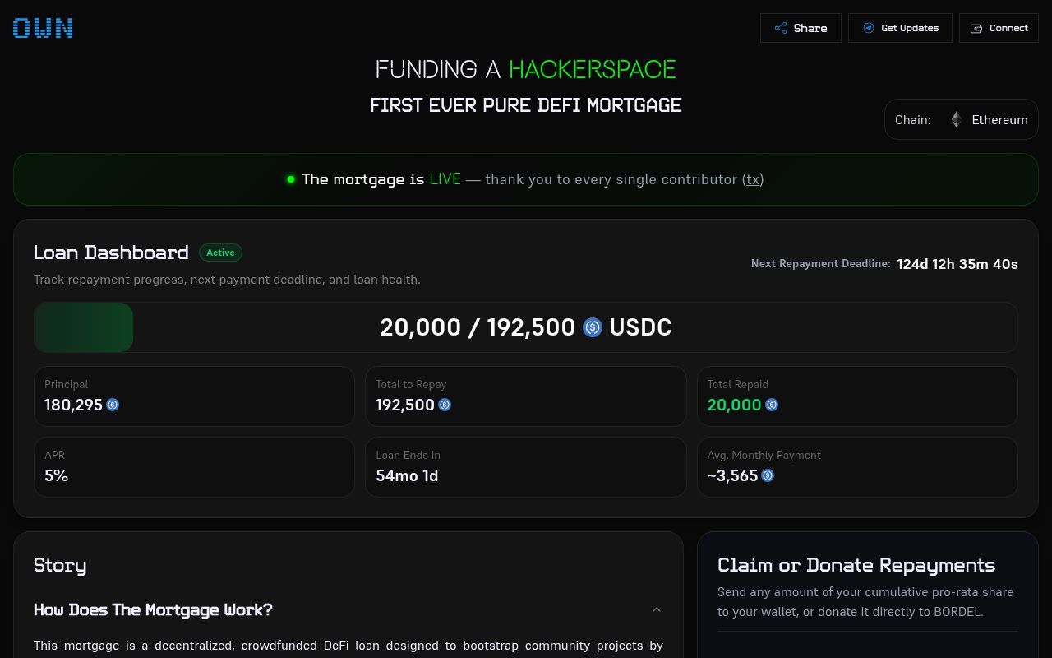Click the Story section heading

pyautogui.click(x=60, y=565)
